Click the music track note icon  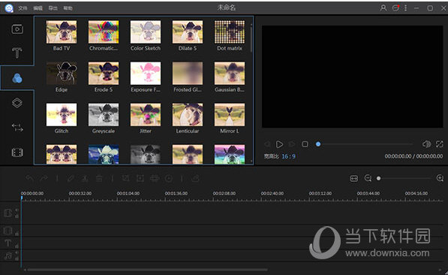click(8, 255)
